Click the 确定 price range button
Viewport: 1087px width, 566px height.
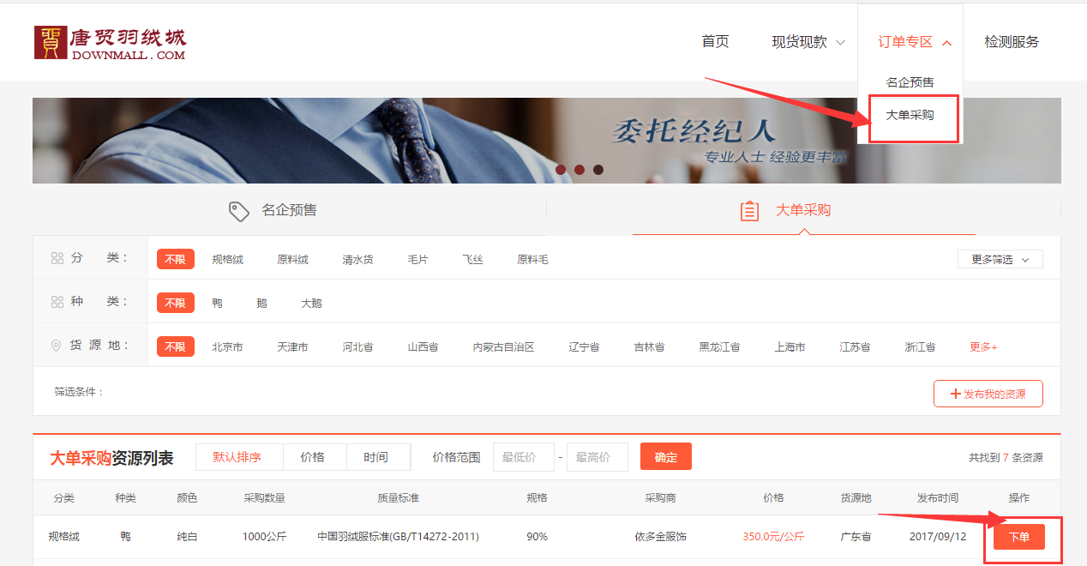(x=666, y=457)
